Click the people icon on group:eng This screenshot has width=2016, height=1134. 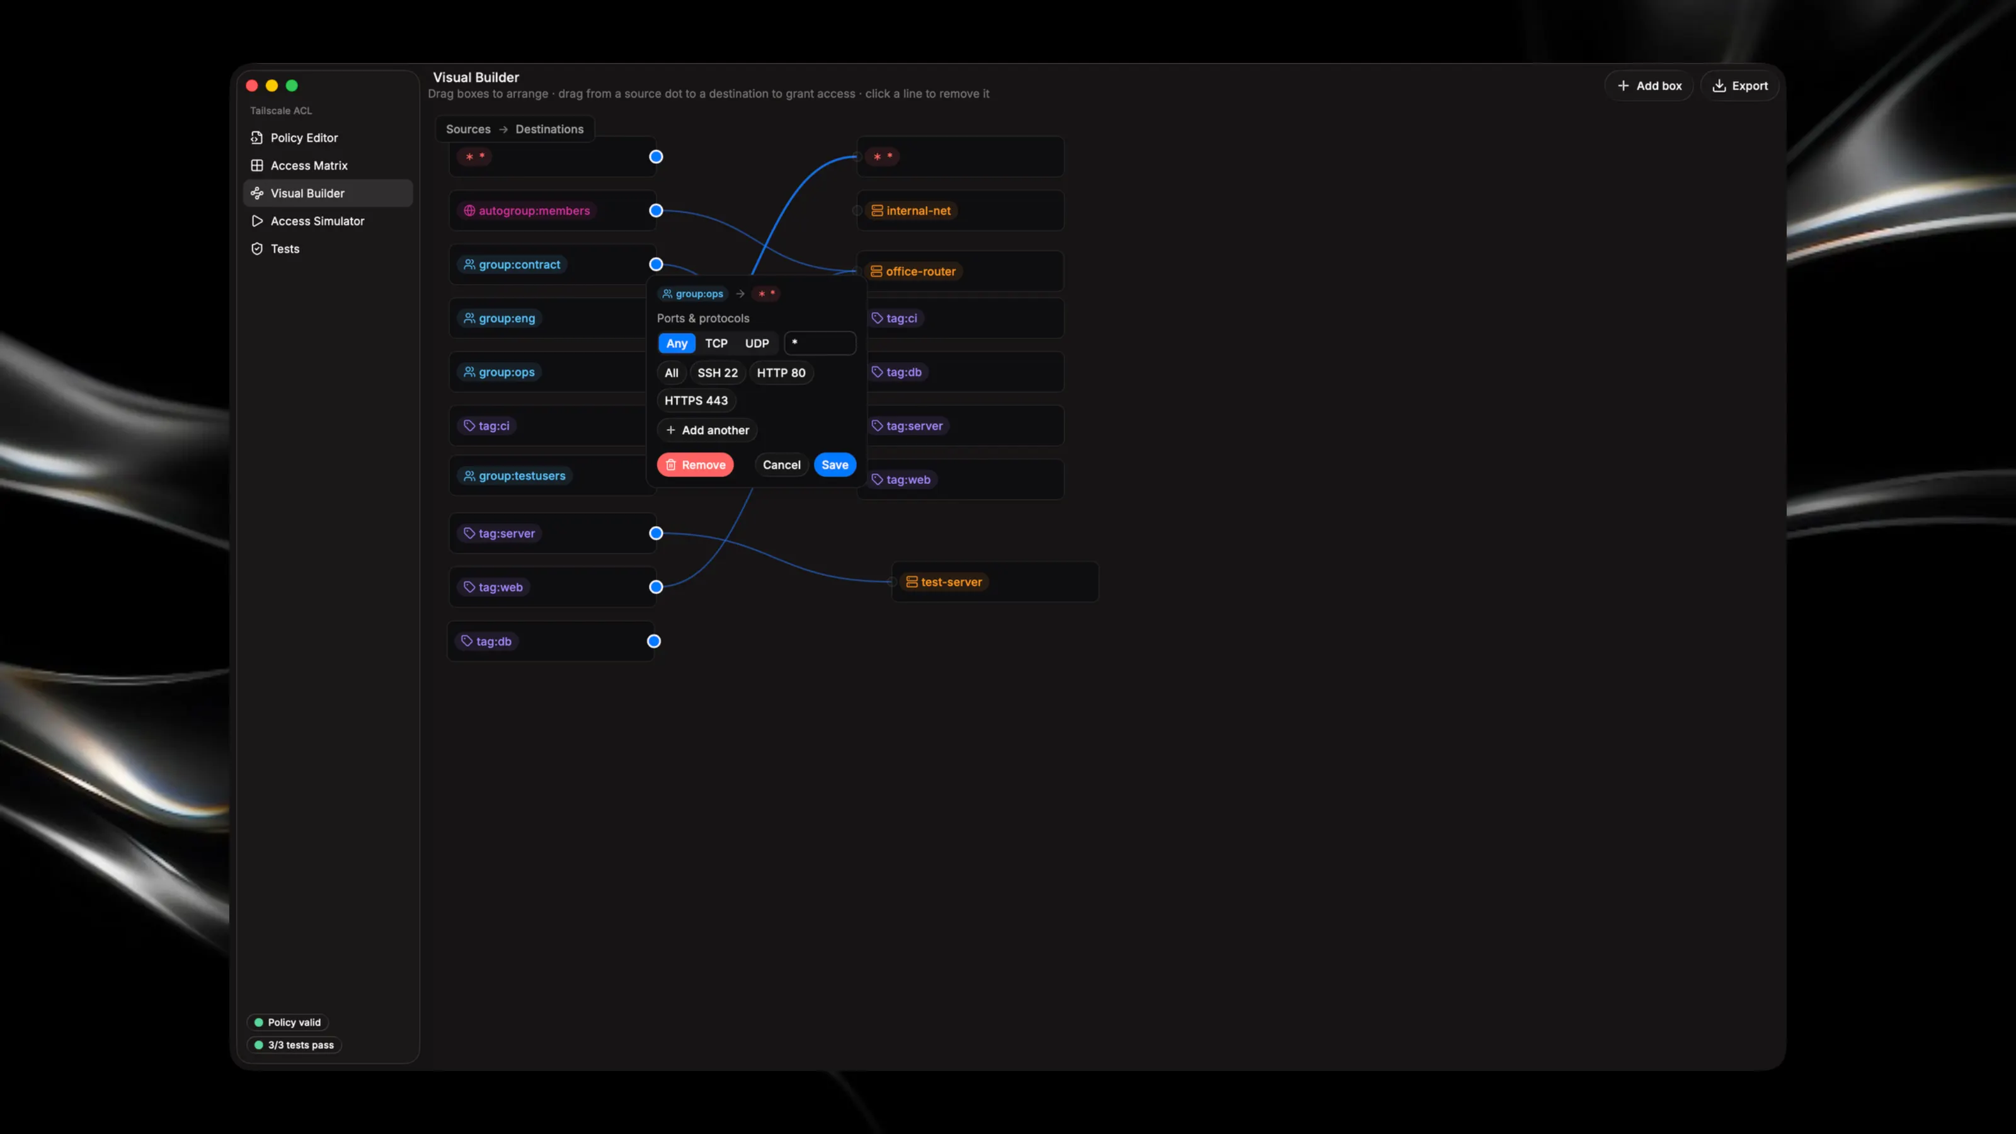click(x=469, y=319)
